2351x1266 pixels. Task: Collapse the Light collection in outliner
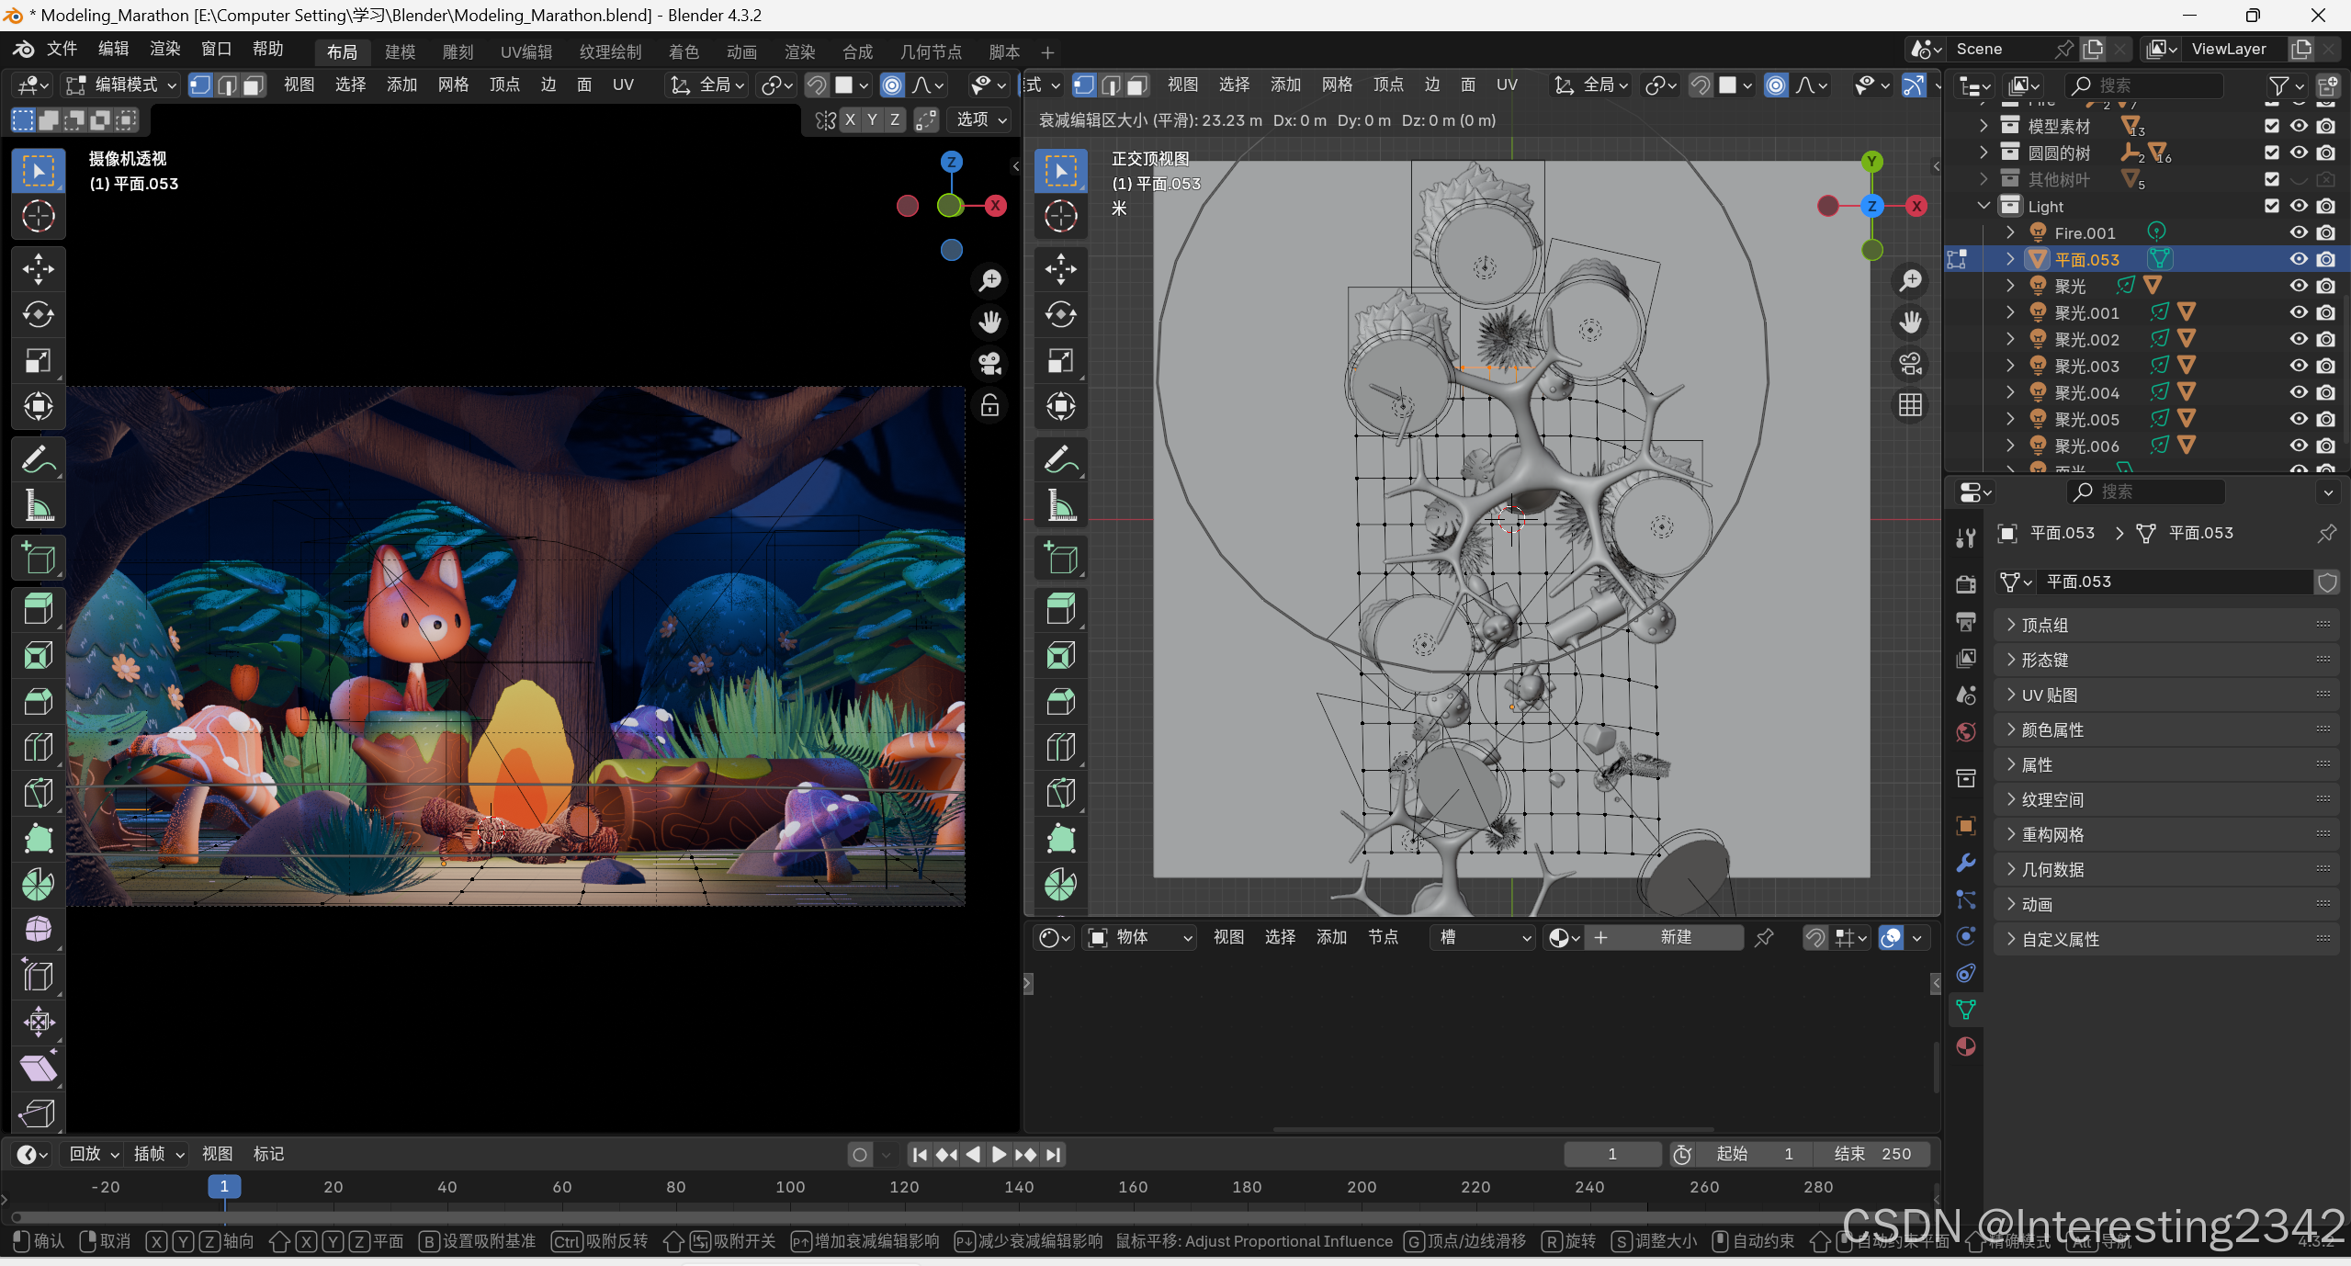1984,206
